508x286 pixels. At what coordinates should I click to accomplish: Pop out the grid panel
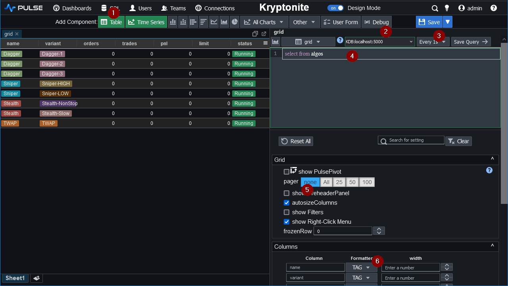(x=264, y=34)
